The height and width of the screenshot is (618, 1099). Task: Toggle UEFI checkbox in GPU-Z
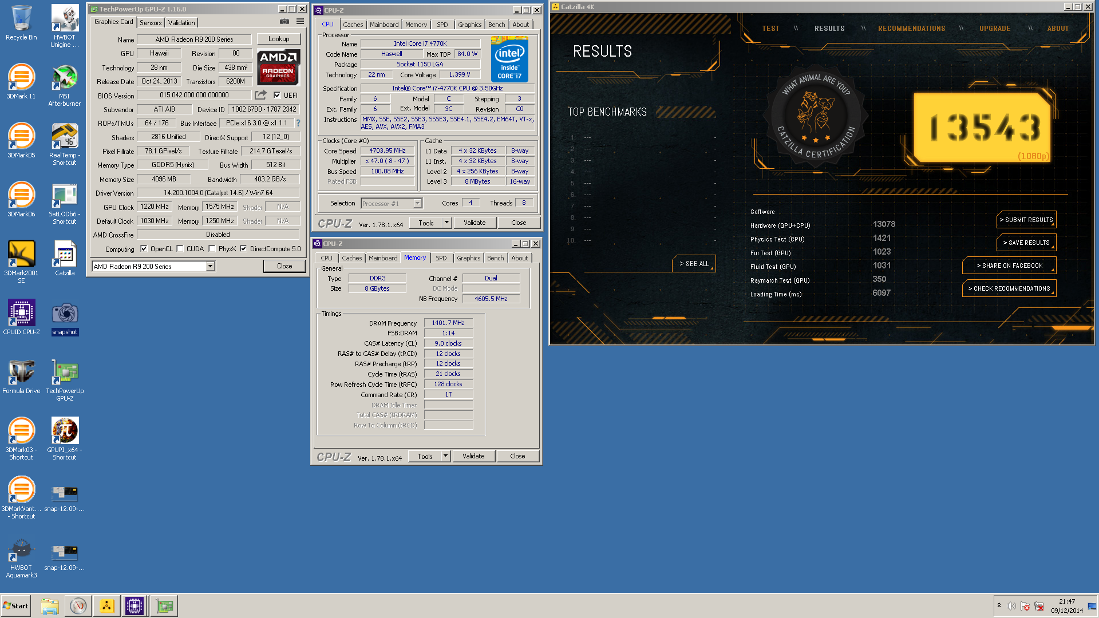coord(277,95)
